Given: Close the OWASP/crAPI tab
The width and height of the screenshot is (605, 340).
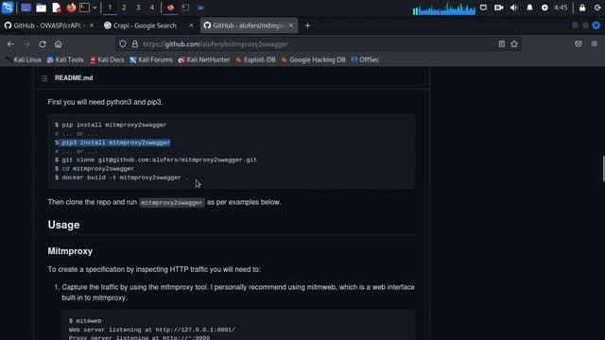Looking at the screenshot, I should pyautogui.click(x=92, y=25).
